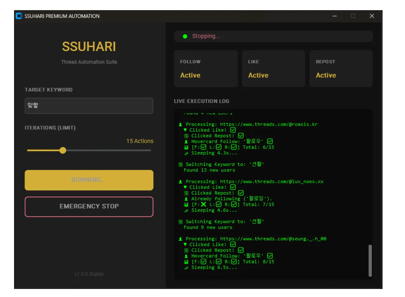This screenshot has height=297, width=405.
Task: Click checkbox after Clicked Repost under @seung._.h_00
Action: [241, 250]
